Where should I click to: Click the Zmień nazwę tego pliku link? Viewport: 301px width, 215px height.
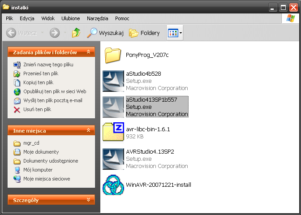48,64
